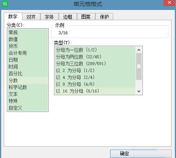
Task: Choose the 数值 category
Action: [28, 39]
